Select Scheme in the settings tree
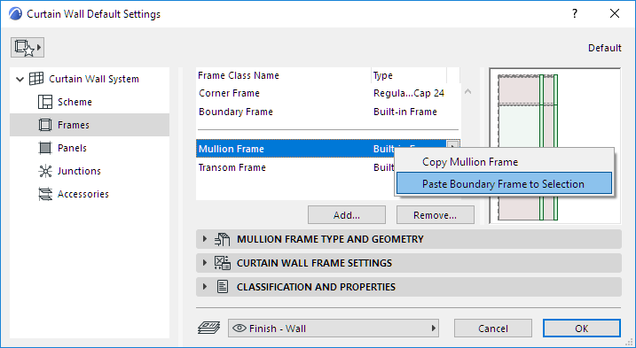 75,102
